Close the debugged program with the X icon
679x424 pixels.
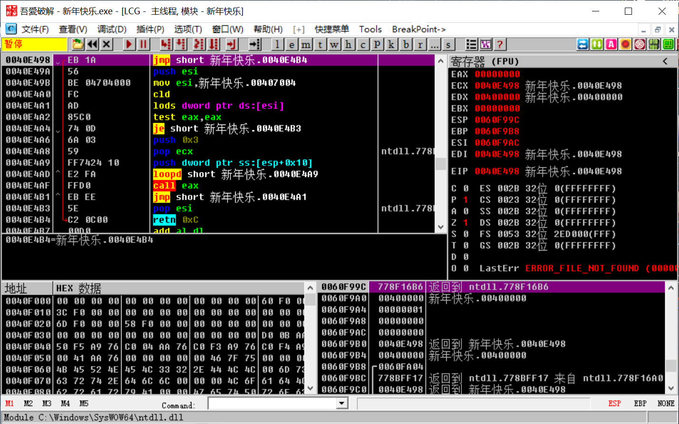pyautogui.click(x=106, y=44)
